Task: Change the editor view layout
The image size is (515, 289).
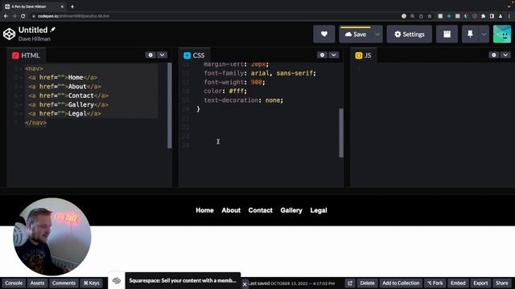Action: (x=447, y=34)
